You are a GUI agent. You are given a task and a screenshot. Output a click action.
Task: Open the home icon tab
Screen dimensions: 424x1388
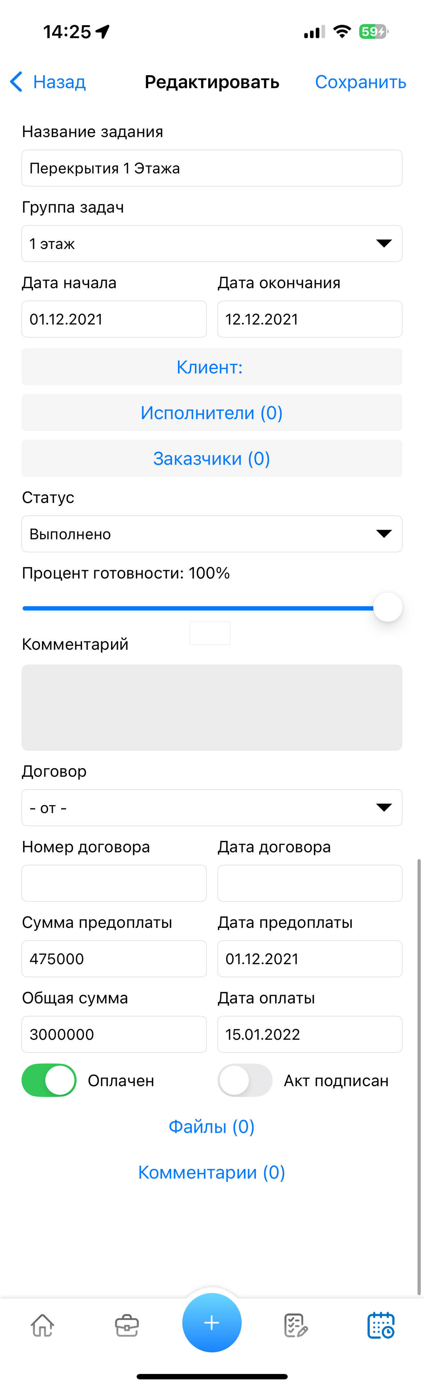pyautogui.click(x=42, y=1324)
